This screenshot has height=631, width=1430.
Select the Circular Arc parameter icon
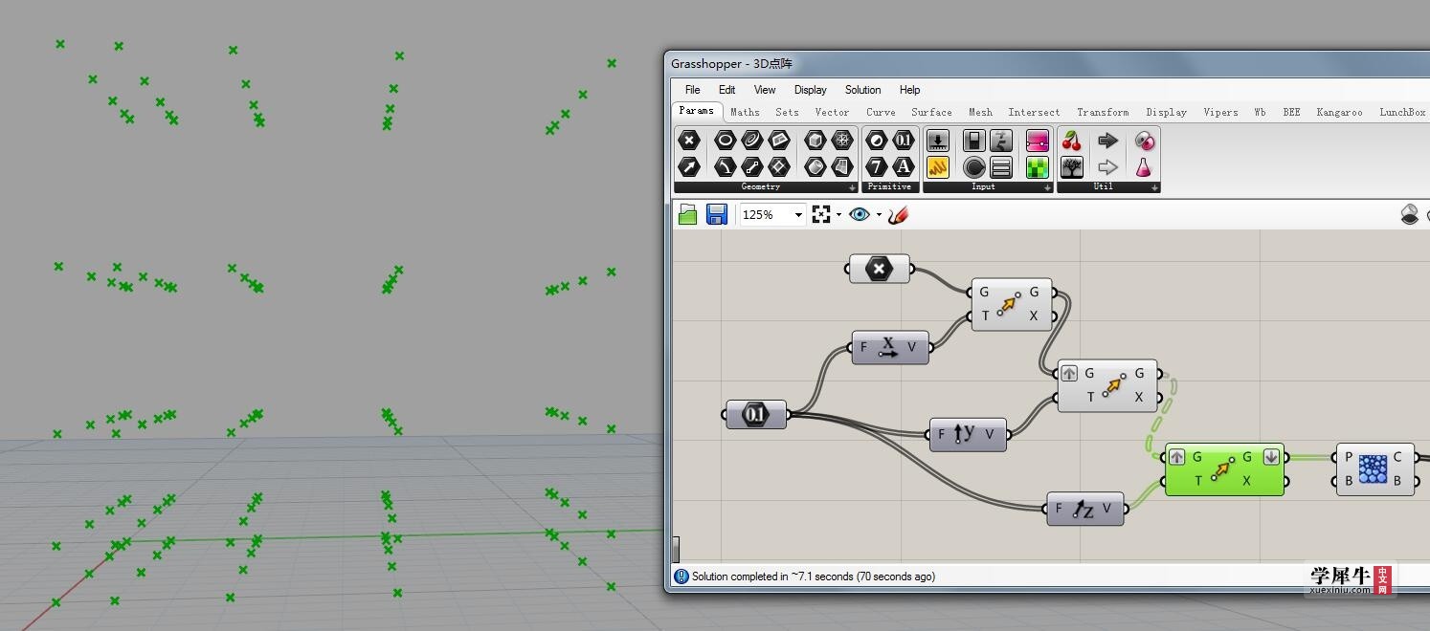coord(726,167)
